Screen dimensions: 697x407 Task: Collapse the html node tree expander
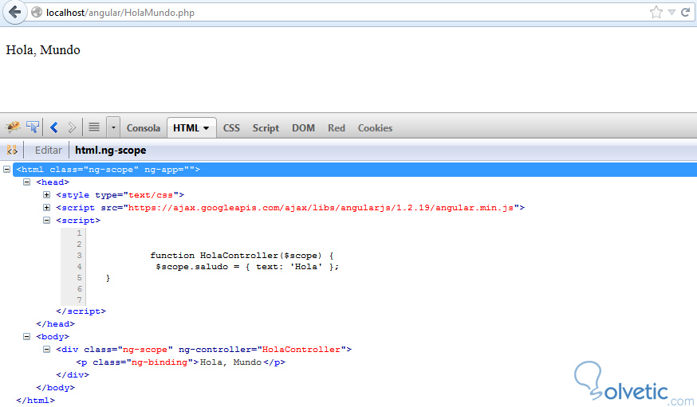6,169
